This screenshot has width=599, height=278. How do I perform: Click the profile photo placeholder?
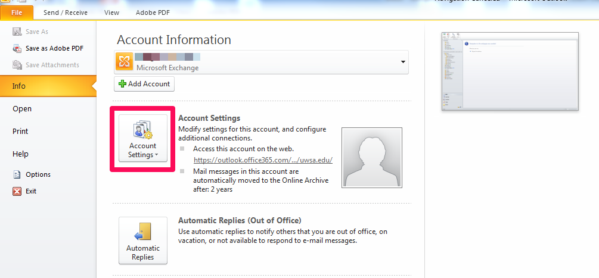[372, 158]
